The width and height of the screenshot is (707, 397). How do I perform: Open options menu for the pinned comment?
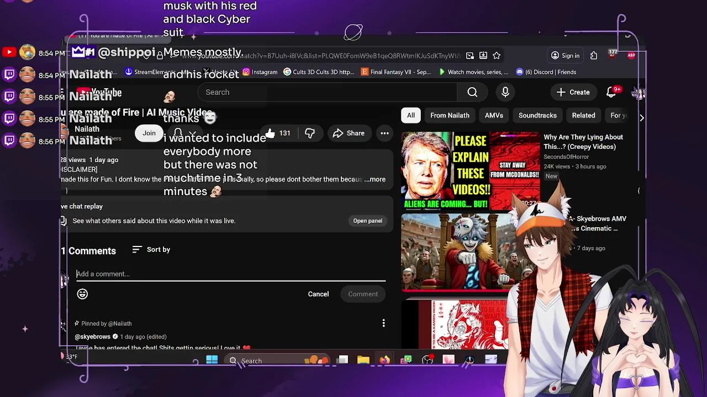pyautogui.click(x=383, y=323)
